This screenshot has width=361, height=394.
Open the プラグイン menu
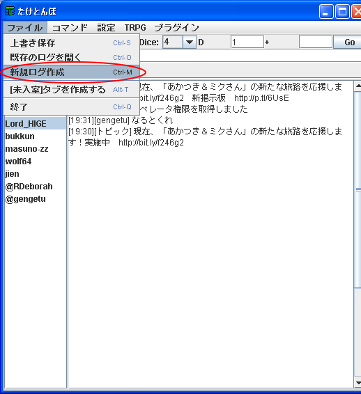coord(176,28)
